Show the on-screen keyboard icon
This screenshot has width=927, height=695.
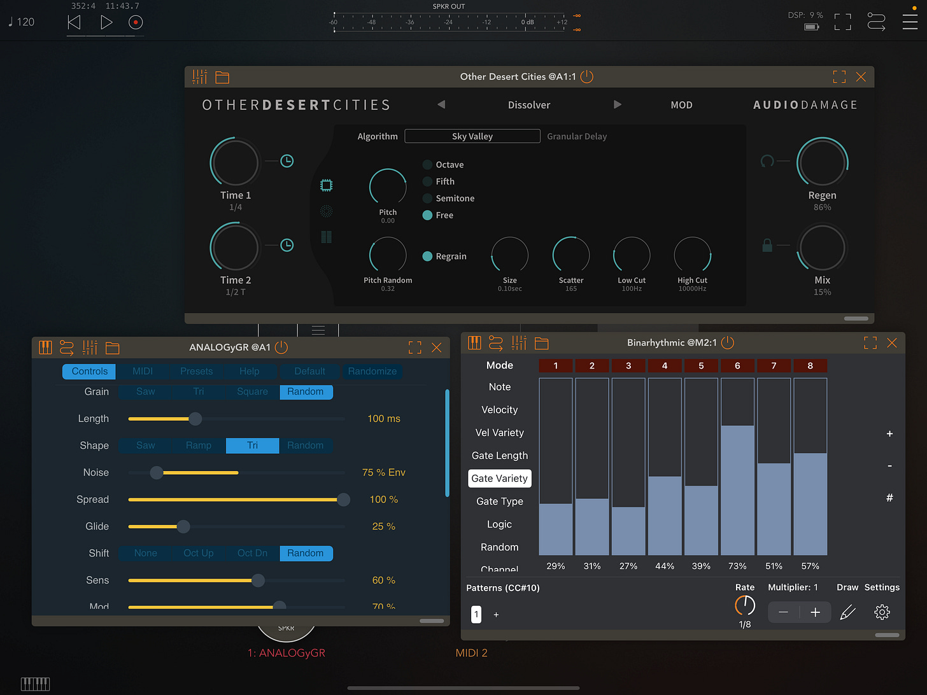[x=35, y=684]
